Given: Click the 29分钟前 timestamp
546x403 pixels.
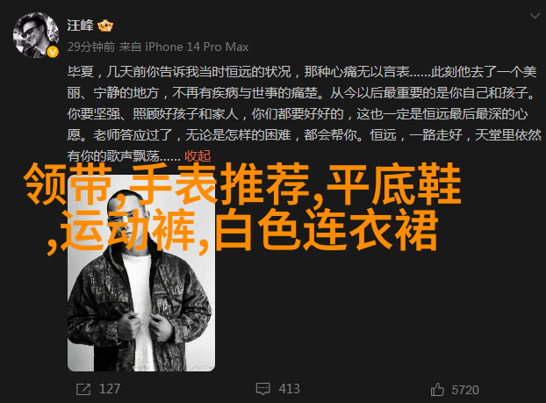Looking at the screenshot, I should pos(91,47).
